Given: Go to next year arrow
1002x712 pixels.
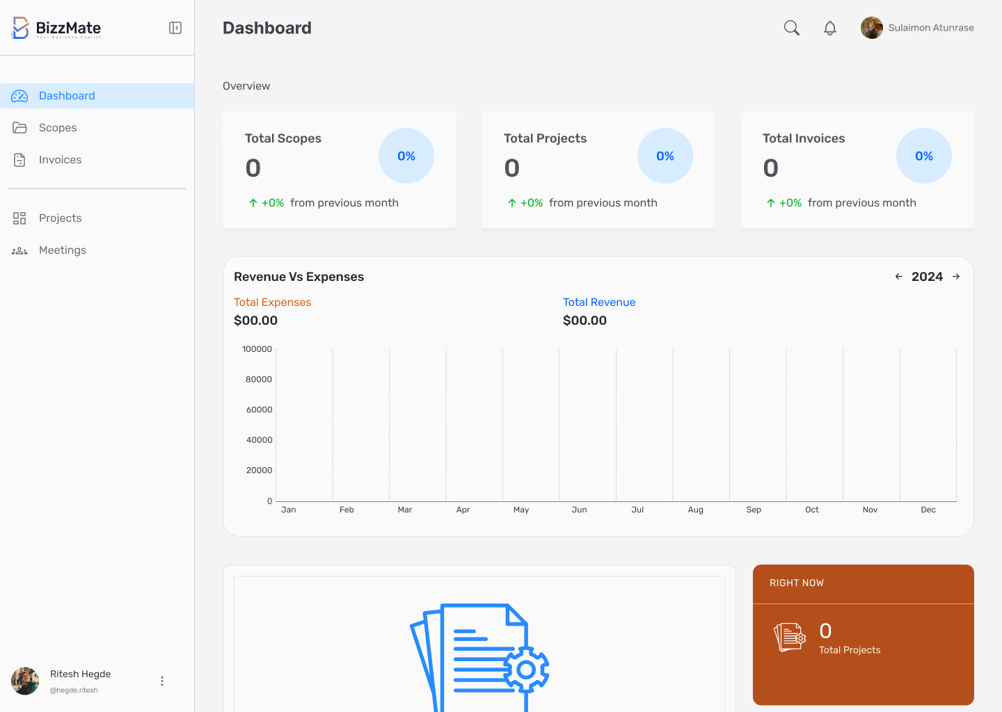Looking at the screenshot, I should pyautogui.click(x=956, y=277).
